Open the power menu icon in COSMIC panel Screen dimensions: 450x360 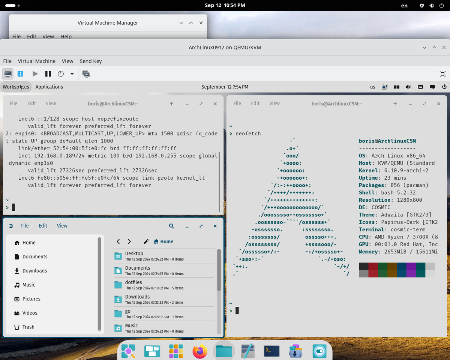pos(444,87)
